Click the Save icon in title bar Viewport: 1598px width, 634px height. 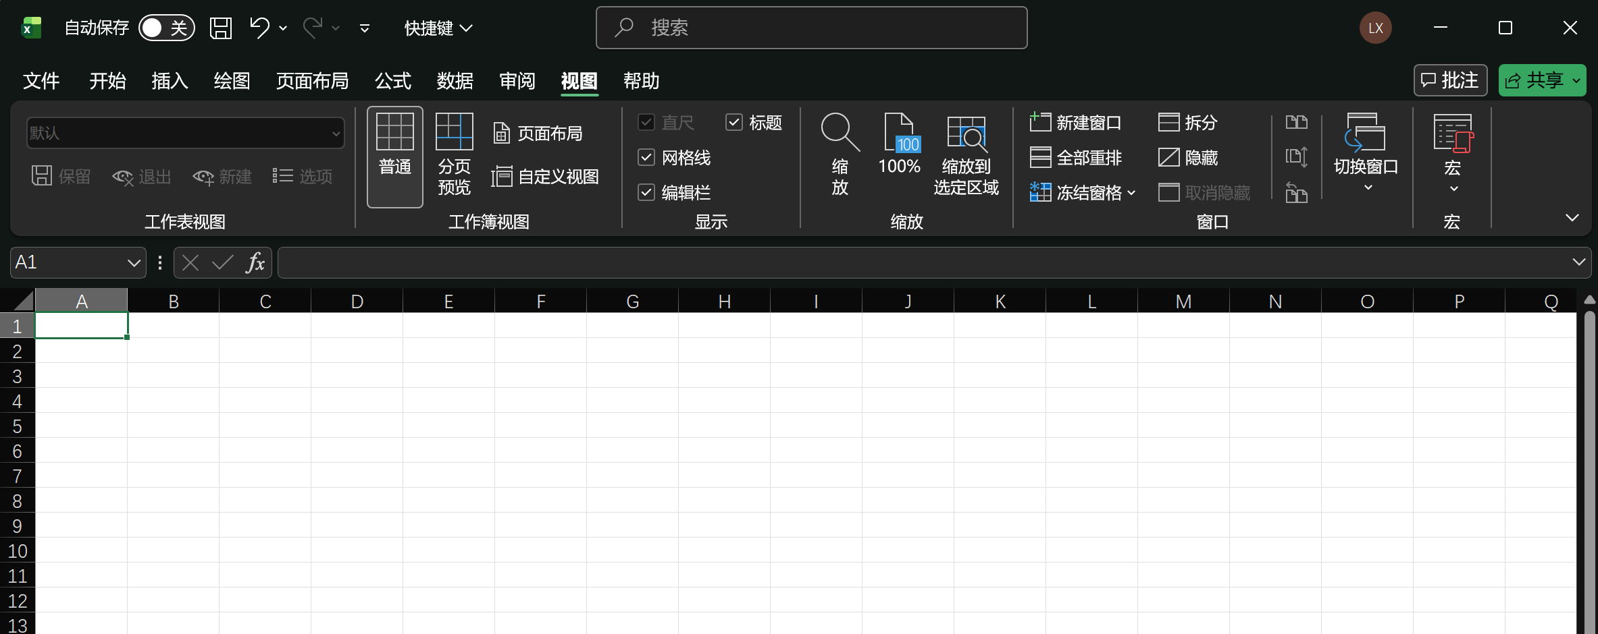pyautogui.click(x=221, y=28)
